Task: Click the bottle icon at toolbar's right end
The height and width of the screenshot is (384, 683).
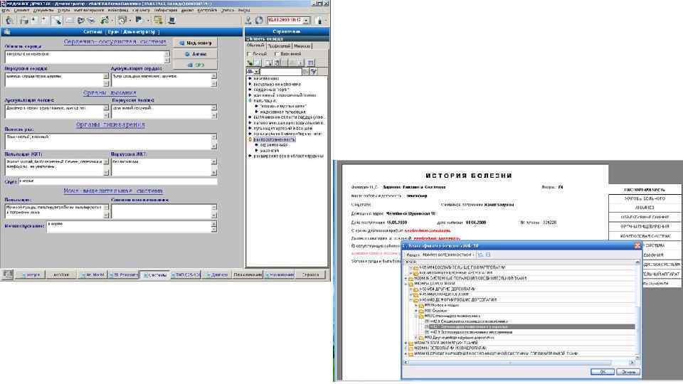Action: pos(319,20)
